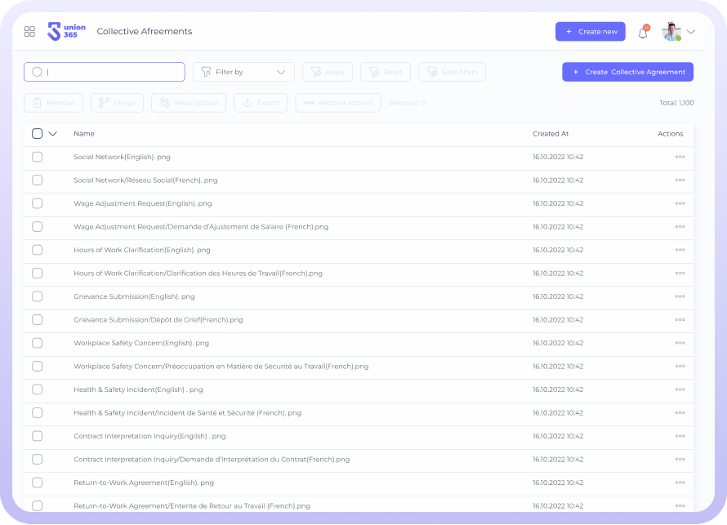Open actions menu for Social Network(English).png
Image resolution: width=727 pixels, height=525 pixels.
point(680,157)
